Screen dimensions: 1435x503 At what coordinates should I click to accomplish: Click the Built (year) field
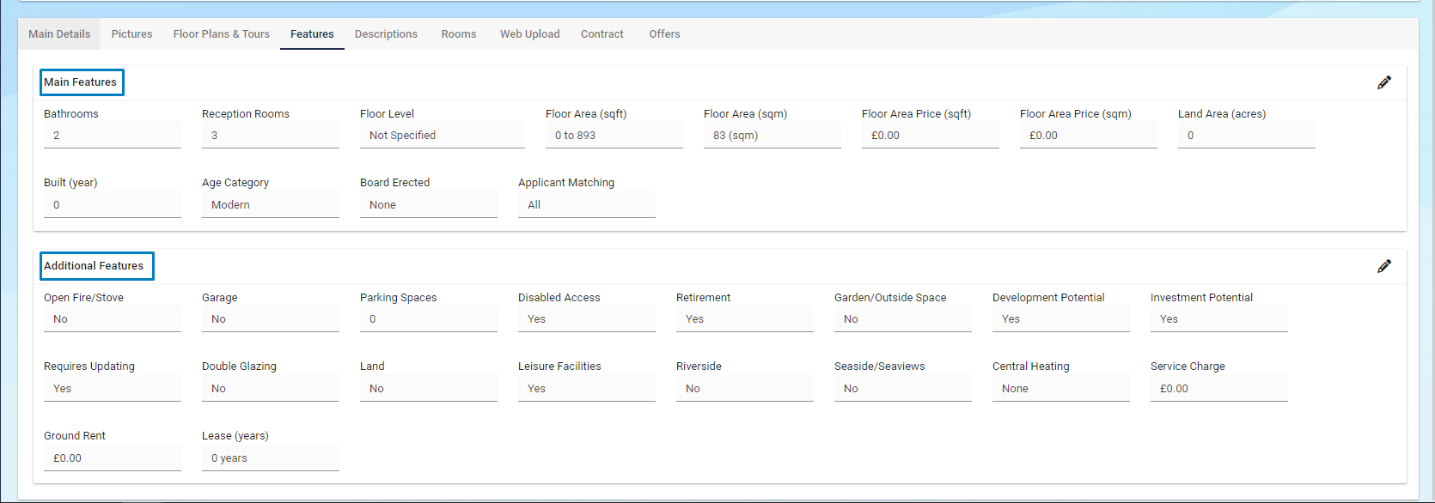pyautogui.click(x=113, y=205)
